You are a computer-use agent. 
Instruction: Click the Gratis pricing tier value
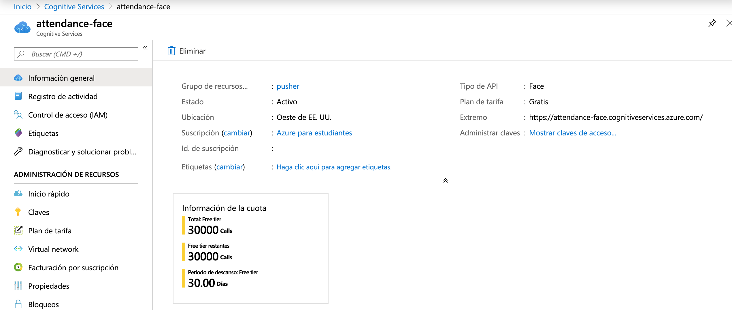[539, 102]
